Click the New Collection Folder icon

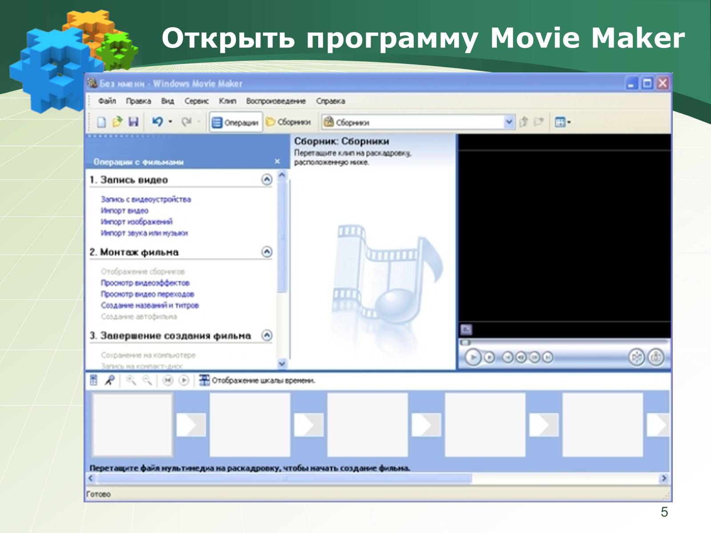tap(539, 122)
